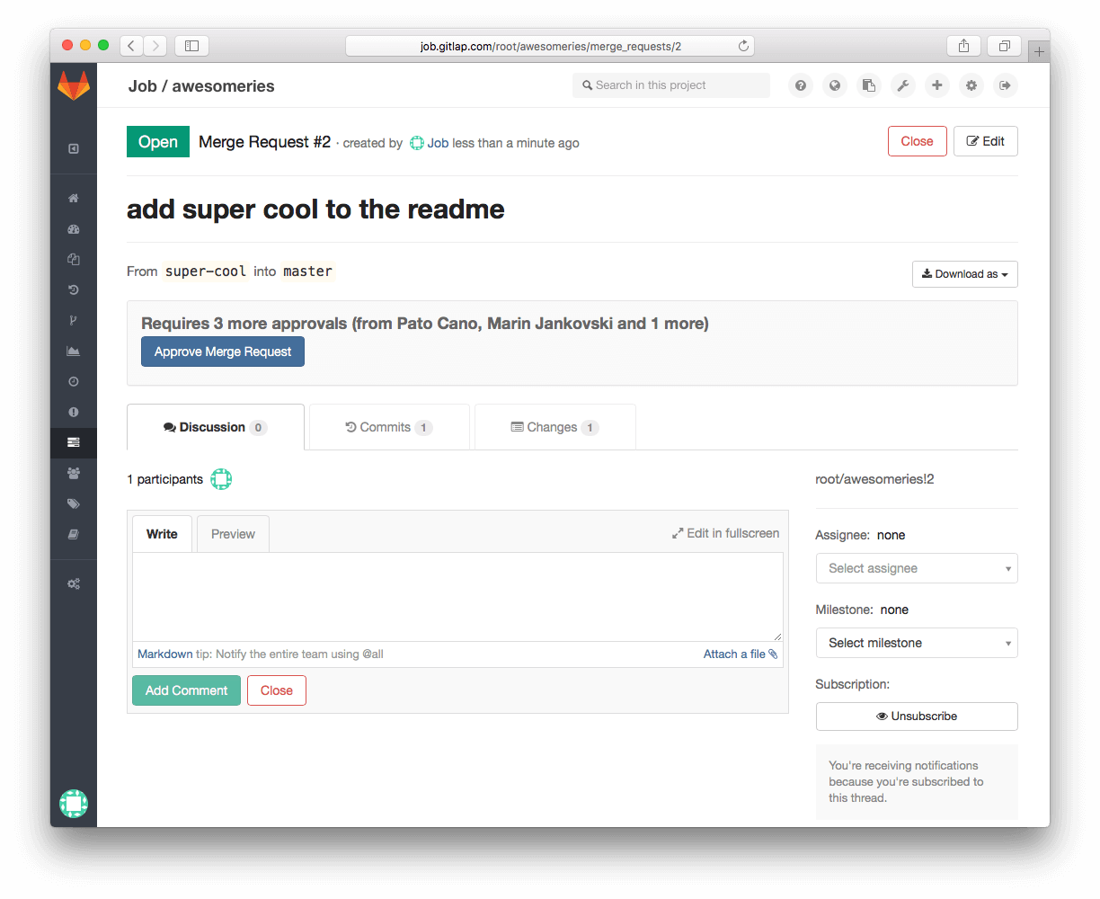Switch to the Commits tab

[x=388, y=427]
